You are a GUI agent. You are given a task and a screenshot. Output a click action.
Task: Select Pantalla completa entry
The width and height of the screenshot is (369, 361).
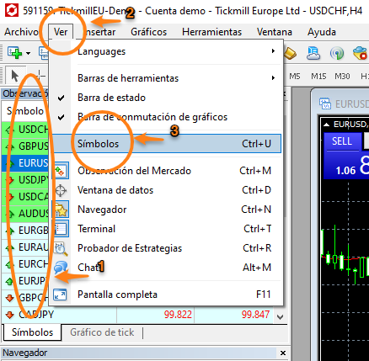pyautogui.click(x=166, y=295)
